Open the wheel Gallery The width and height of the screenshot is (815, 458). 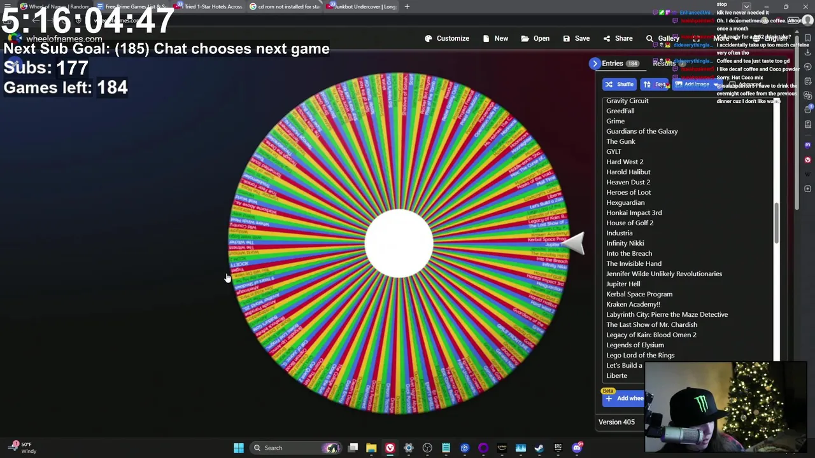pos(662,38)
